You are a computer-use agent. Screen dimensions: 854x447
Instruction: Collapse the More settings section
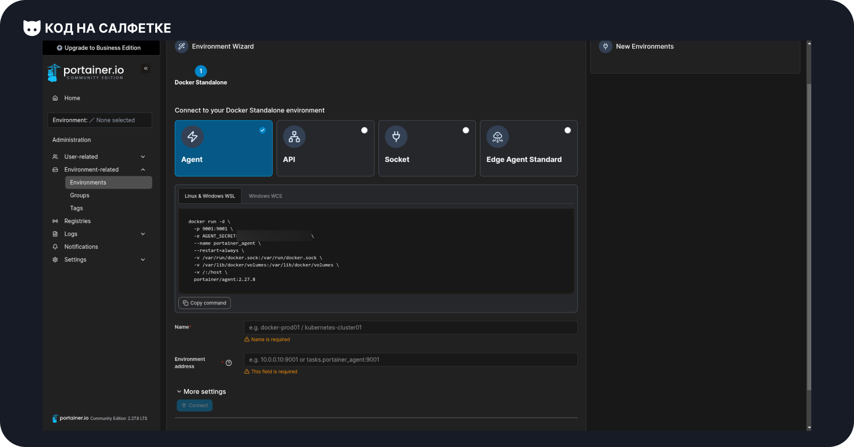[x=201, y=392]
